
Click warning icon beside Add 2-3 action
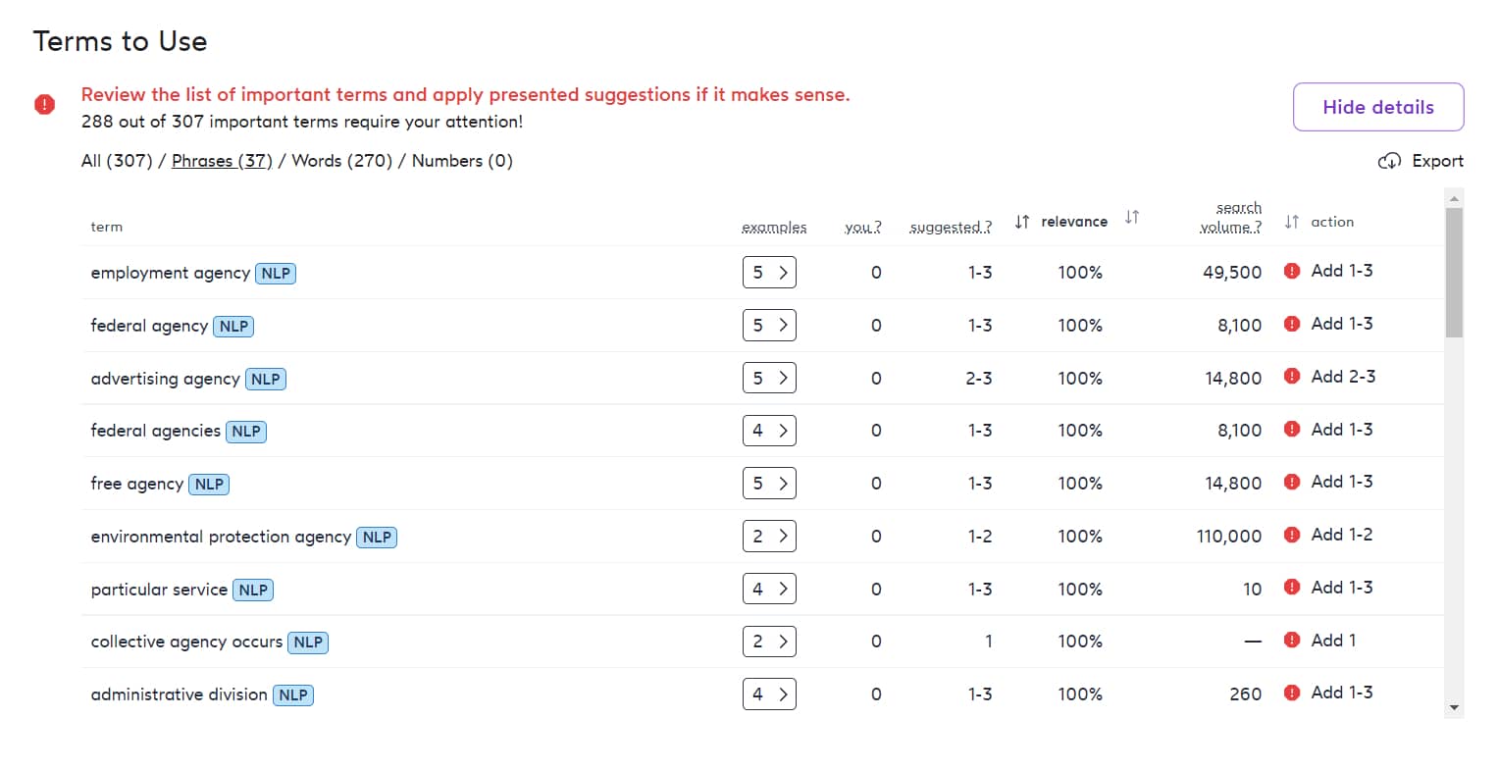[1292, 377]
